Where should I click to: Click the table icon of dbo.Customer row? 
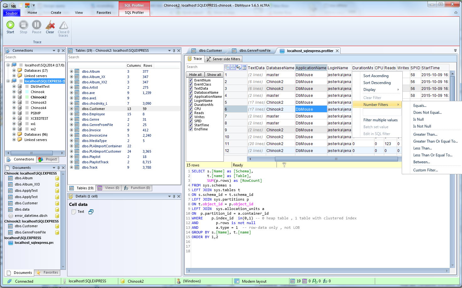pos(77,109)
